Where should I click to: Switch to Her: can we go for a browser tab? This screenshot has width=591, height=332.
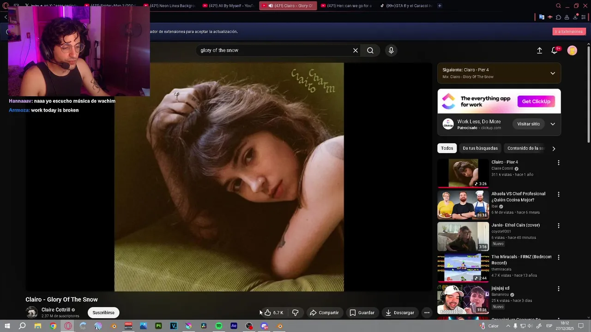(346, 6)
